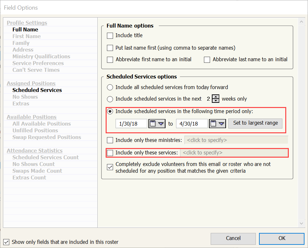
Task: Check Put last name first option
Action: (x=110, y=48)
